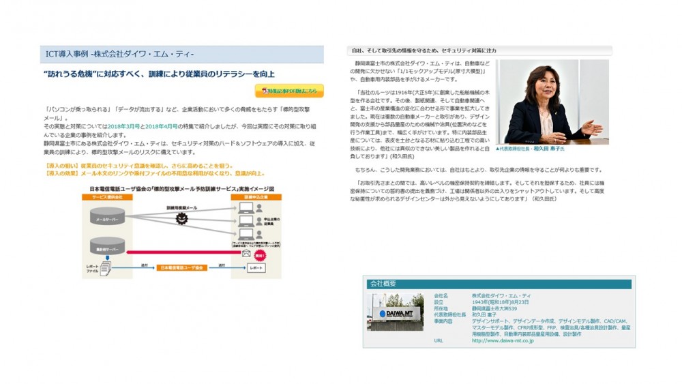This screenshot has height=384, width=682.
Task: Click the URL label in company overview
Action: coord(438,341)
